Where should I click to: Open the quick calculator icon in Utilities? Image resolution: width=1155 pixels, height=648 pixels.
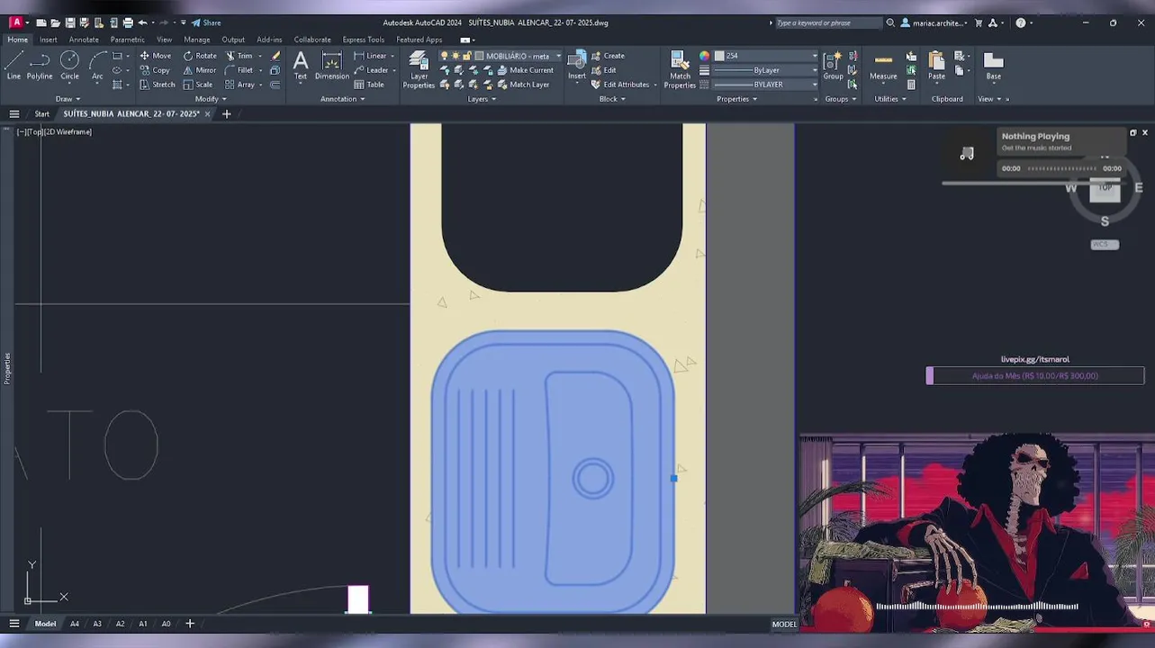tap(911, 85)
